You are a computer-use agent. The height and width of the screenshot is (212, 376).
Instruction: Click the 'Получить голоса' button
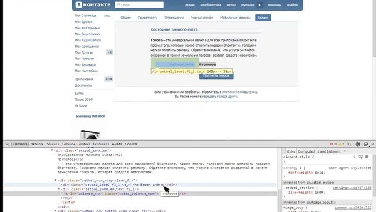click(216, 75)
